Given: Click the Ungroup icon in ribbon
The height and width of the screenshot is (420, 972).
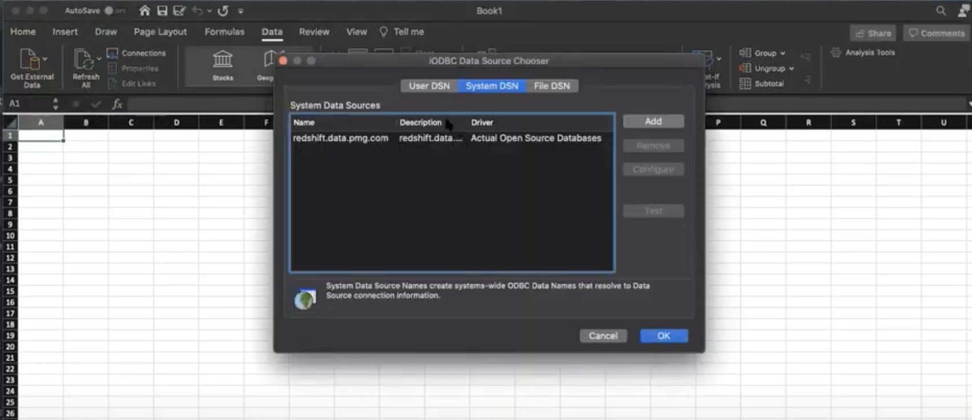Looking at the screenshot, I should pyautogui.click(x=745, y=68).
